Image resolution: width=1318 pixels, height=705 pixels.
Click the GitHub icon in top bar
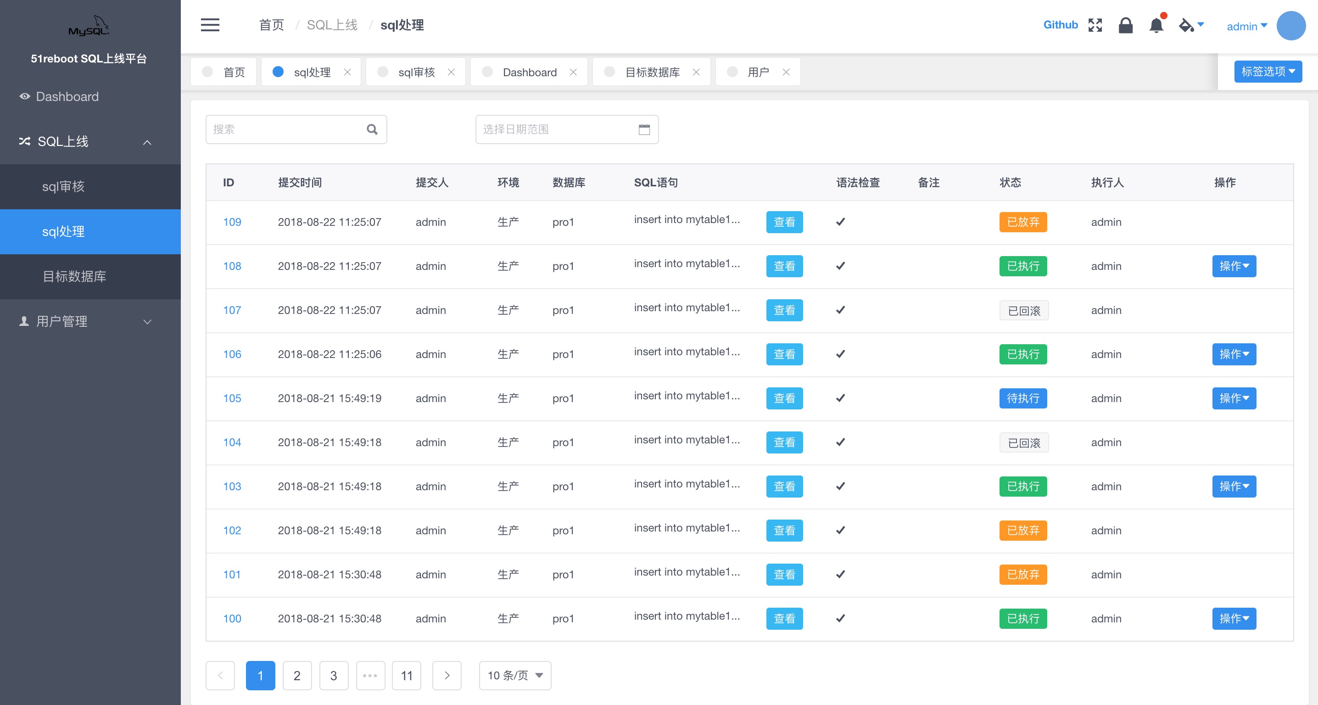pos(1060,24)
